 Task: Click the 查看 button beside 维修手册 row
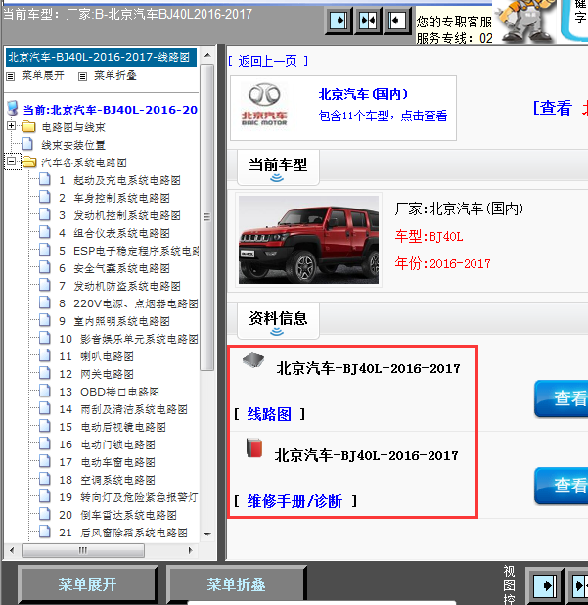coord(562,486)
